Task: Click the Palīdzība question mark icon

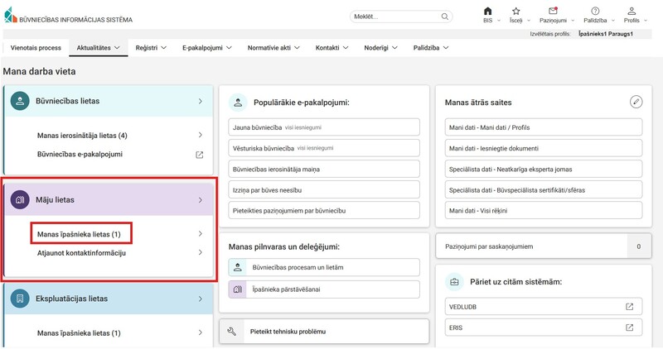Action: click(595, 11)
